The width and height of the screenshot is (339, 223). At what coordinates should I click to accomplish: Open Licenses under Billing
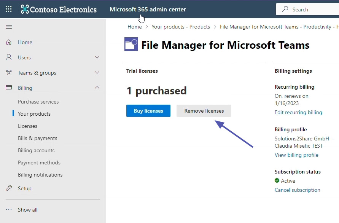(x=27, y=126)
